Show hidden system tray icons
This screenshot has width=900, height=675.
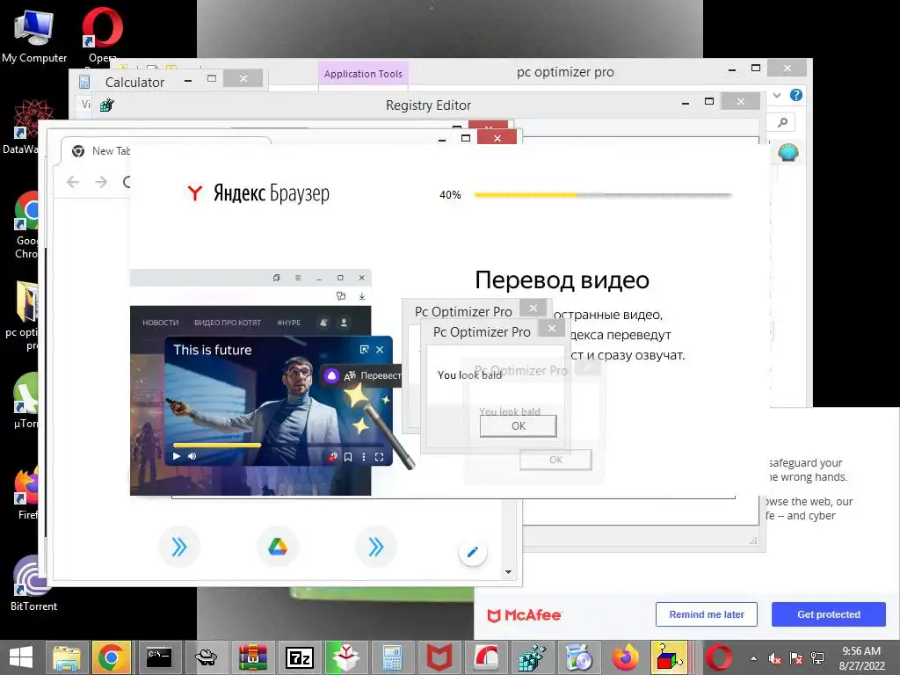click(753, 658)
